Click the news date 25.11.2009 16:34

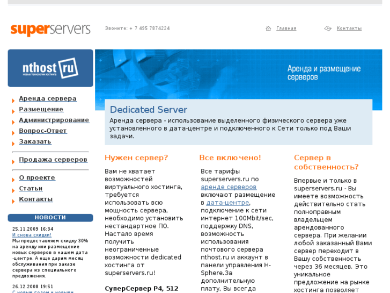pyautogui.click(x=33, y=229)
